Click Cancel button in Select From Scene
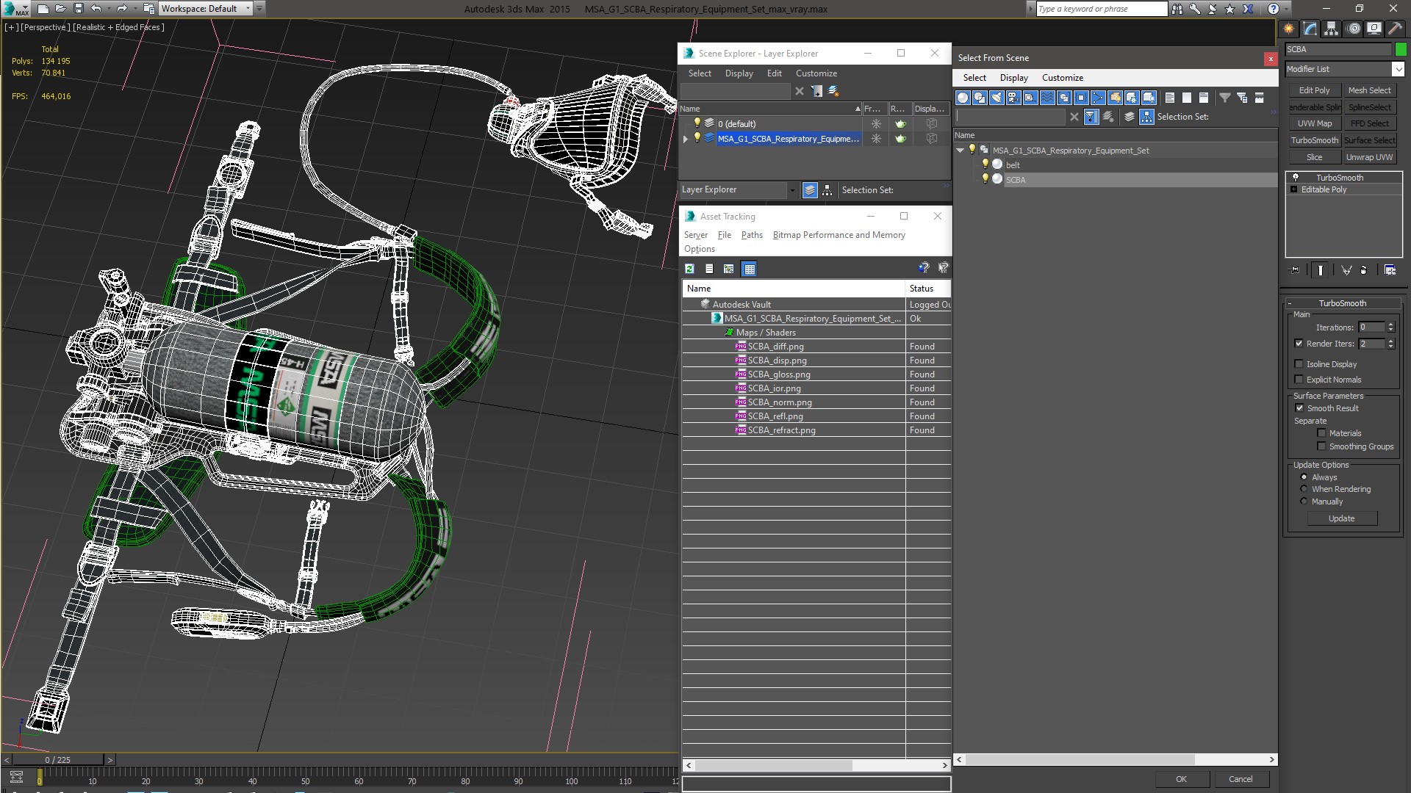The width and height of the screenshot is (1411, 793). (1241, 779)
